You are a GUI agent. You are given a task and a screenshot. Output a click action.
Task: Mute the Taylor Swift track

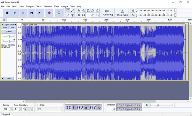(5, 27)
